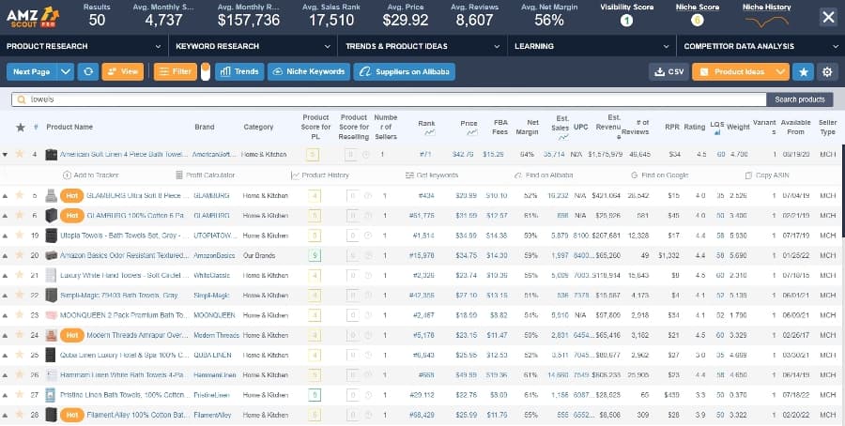Open Next Page dropdown arrow

click(66, 71)
